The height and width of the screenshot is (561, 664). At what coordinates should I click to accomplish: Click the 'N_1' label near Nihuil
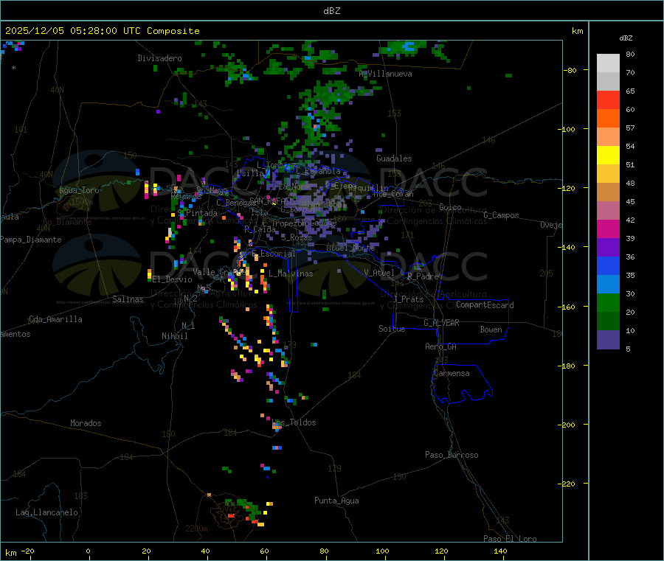pyautogui.click(x=188, y=325)
